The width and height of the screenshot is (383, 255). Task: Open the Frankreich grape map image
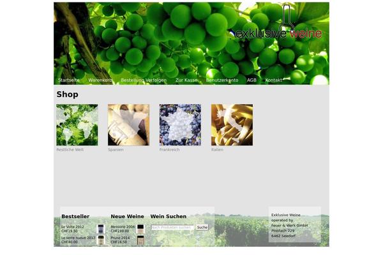click(x=180, y=125)
